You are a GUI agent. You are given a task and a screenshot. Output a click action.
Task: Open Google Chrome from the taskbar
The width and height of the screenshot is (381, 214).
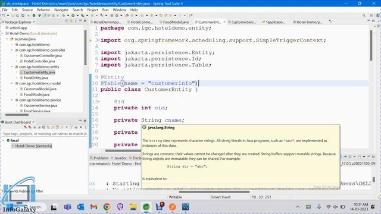pyautogui.click(x=107, y=207)
